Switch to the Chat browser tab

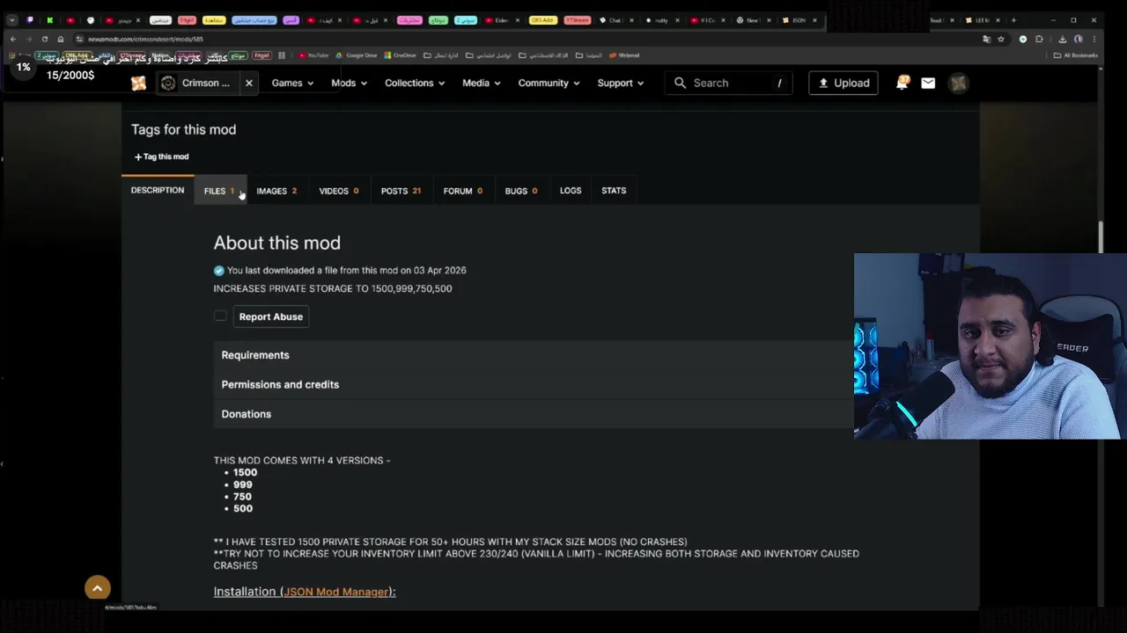point(616,20)
